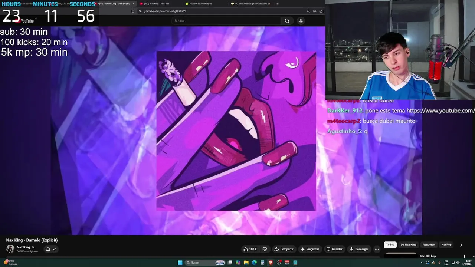Click the Compartir share button
This screenshot has width=475, height=267.
click(284, 249)
